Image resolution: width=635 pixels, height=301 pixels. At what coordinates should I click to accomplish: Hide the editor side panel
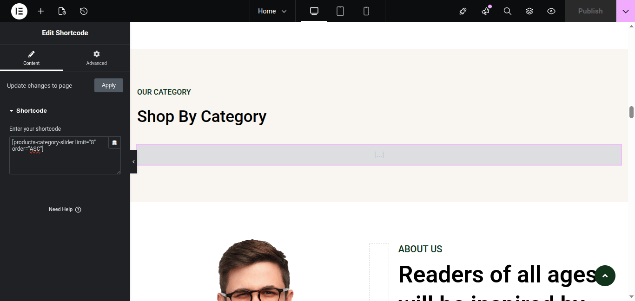click(133, 162)
